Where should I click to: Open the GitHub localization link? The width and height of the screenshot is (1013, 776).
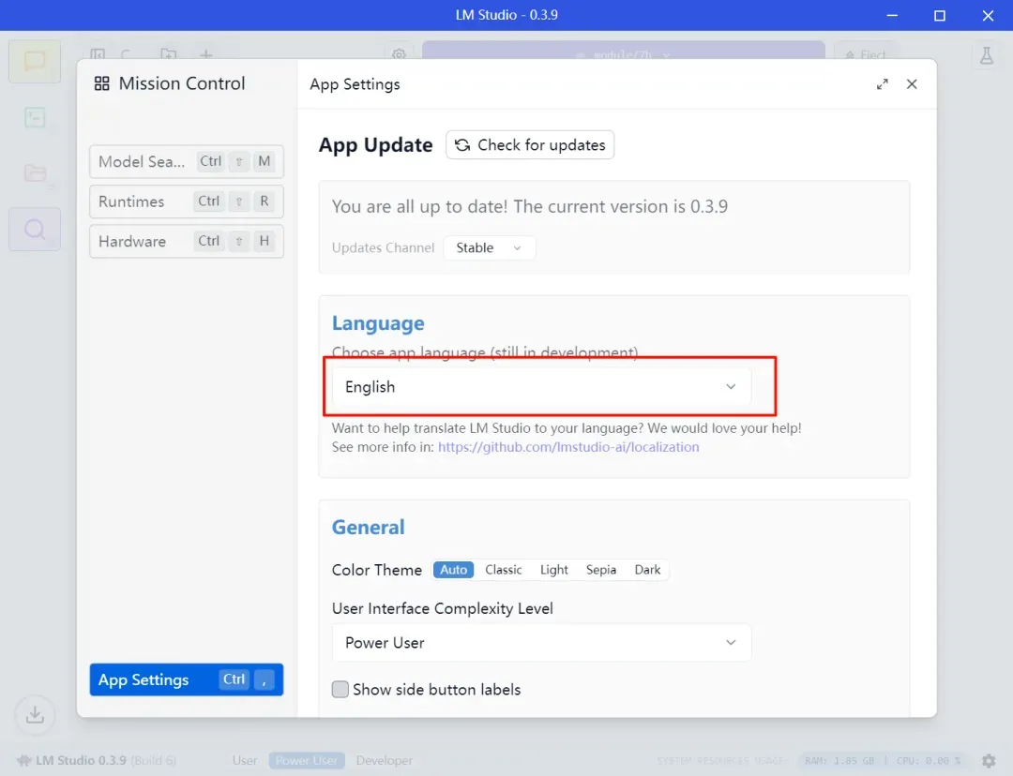click(x=568, y=447)
